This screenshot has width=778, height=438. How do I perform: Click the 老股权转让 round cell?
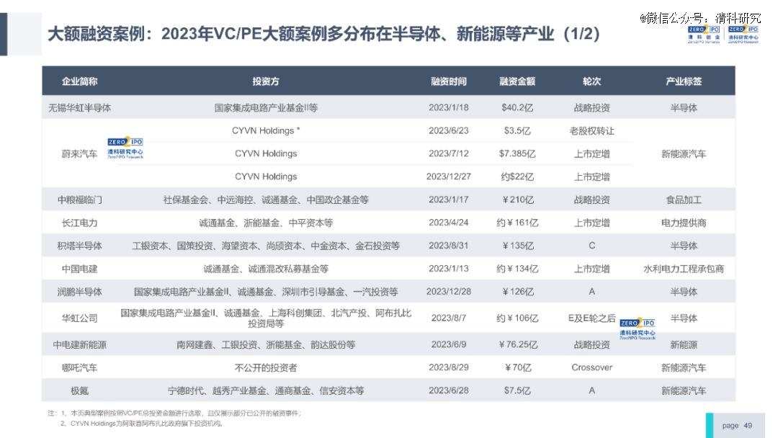(x=591, y=130)
